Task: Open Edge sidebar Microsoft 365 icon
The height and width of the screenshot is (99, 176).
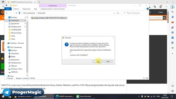Action: tap(172, 32)
